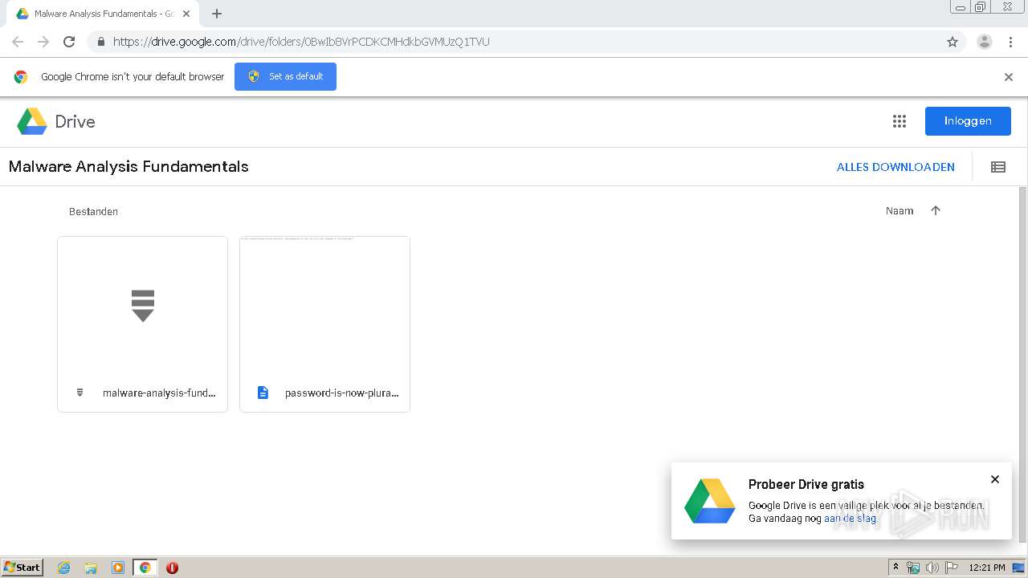Screen dimensions: 1028x578
Task: Open the Windows Start menu
Action: coord(22,568)
